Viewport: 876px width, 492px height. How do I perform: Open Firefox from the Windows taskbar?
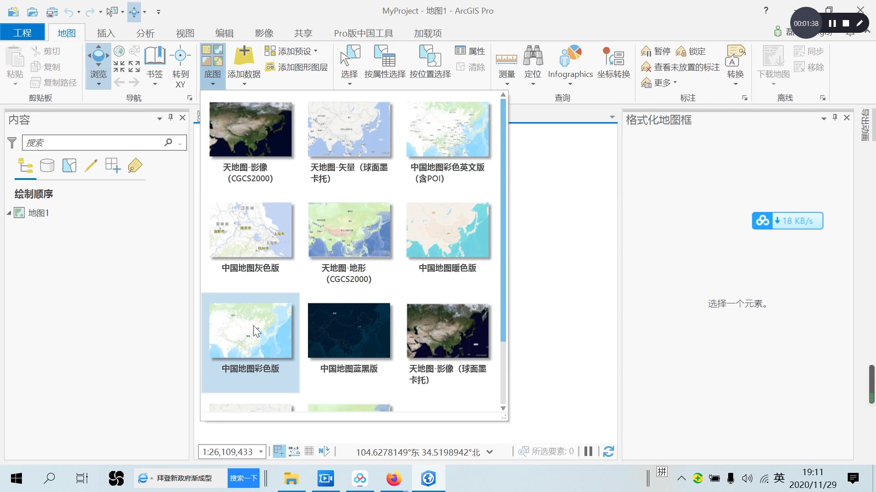pyautogui.click(x=394, y=478)
